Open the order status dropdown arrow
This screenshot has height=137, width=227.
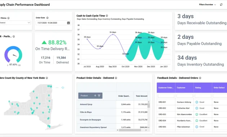[x=29, y=23]
